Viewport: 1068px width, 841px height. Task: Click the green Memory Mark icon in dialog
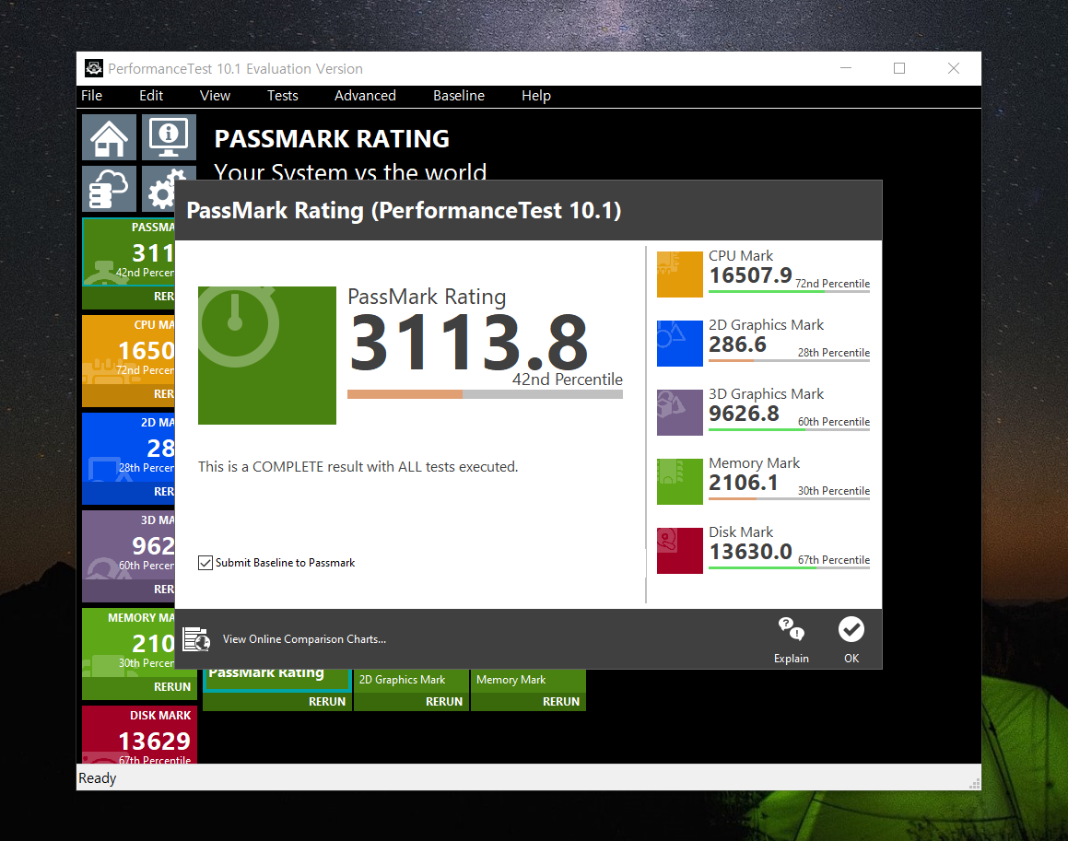click(680, 482)
